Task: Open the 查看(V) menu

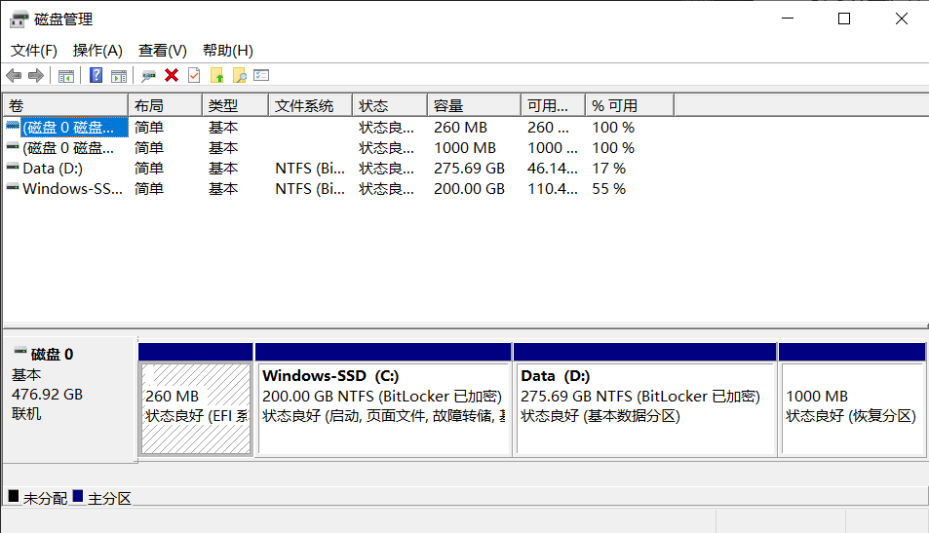Action: 162,51
